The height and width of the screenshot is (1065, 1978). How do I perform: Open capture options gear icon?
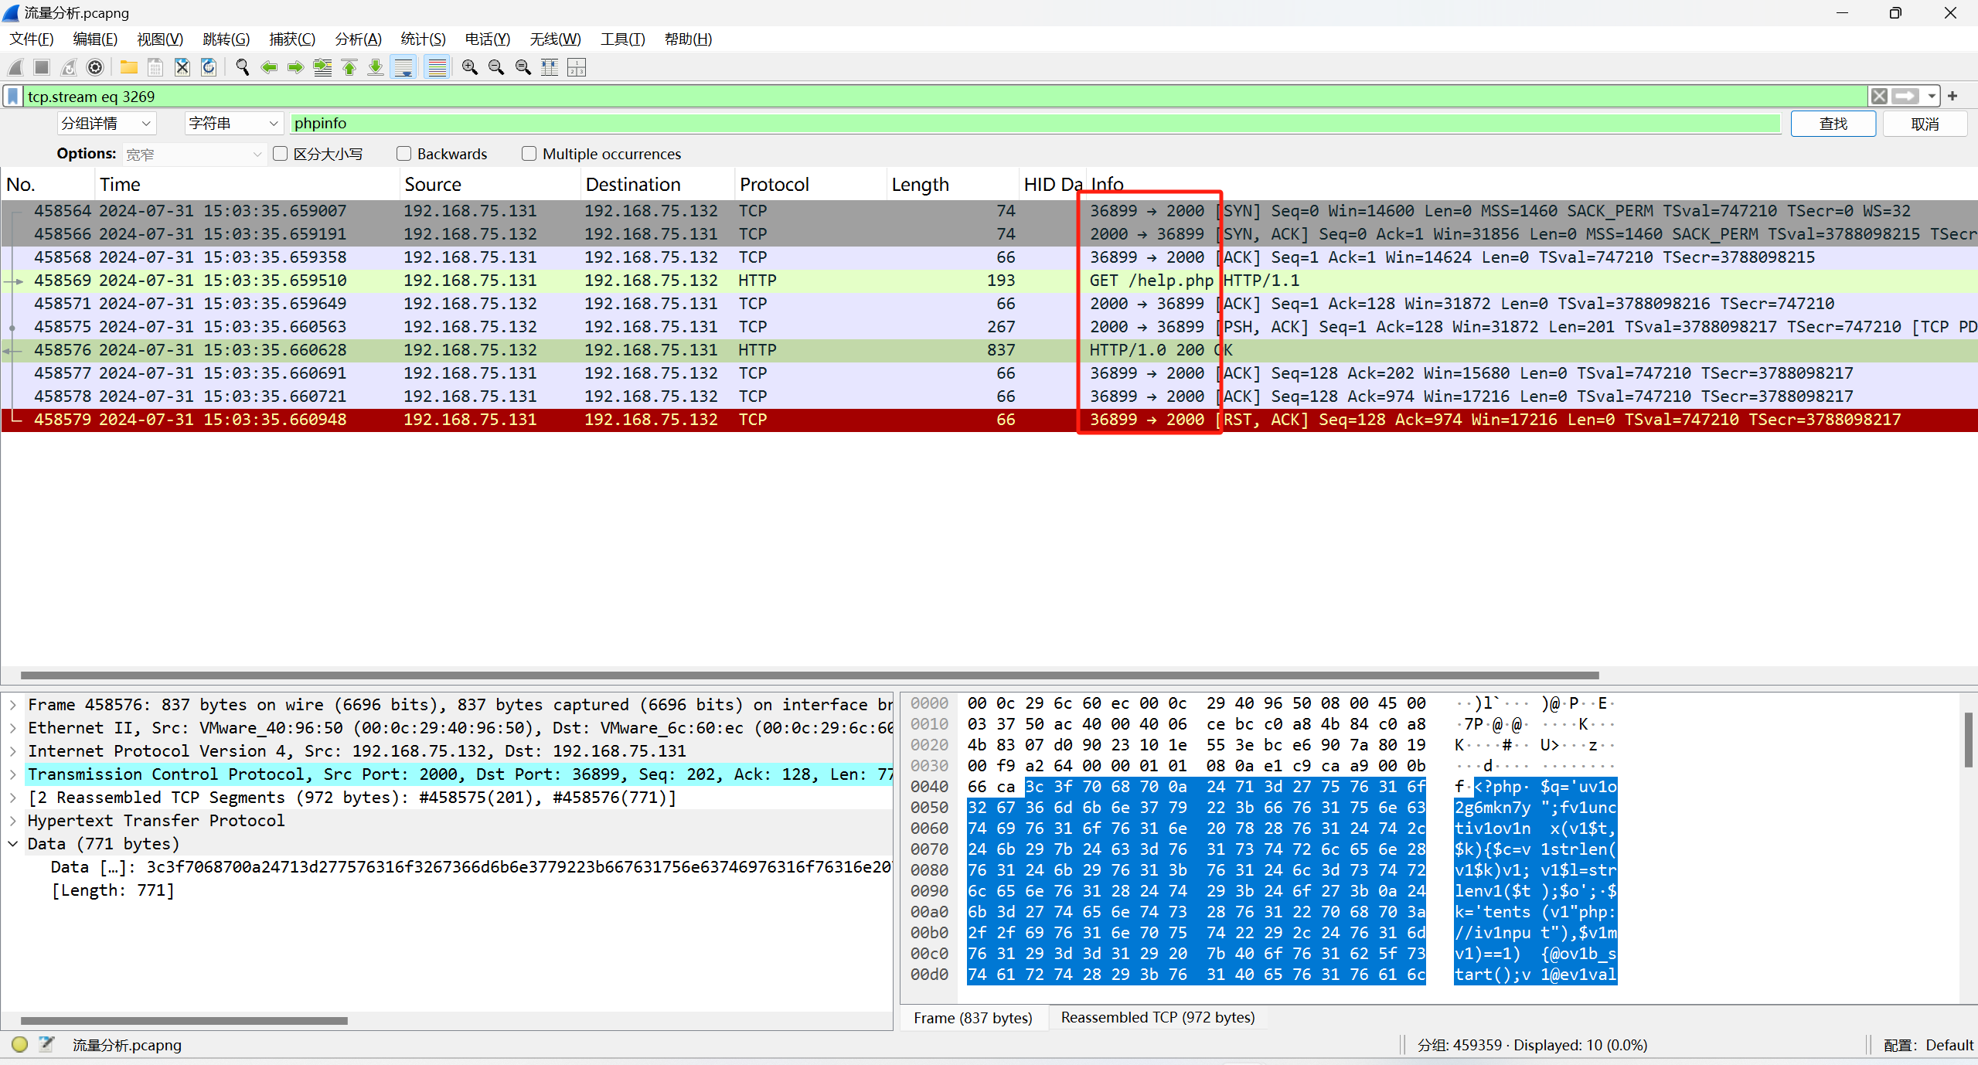(x=95, y=68)
